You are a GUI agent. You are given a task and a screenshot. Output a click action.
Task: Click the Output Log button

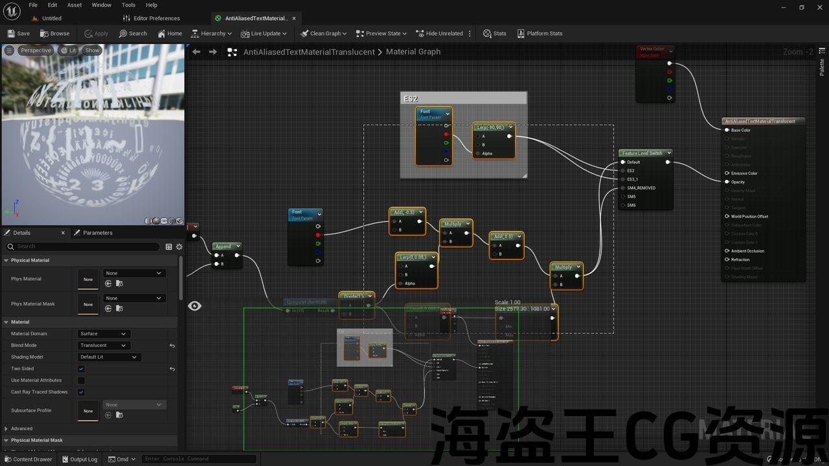click(79, 460)
